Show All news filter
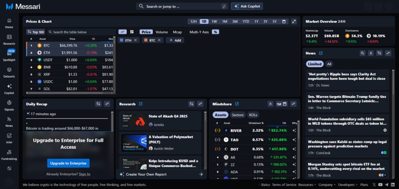 point(329,64)
